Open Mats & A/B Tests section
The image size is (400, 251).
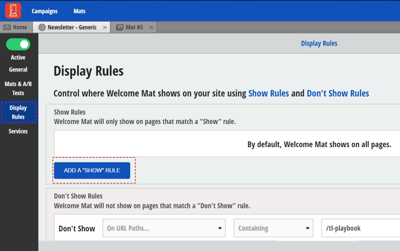click(18, 88)
